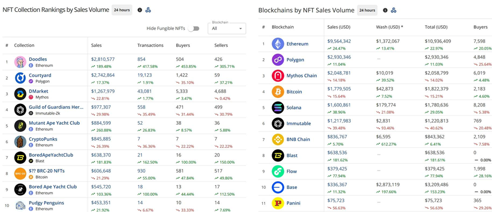Image resolution: width=492 pixels, height=212 pixels.
Task: Click the BNB Chain logo icon
Action: (277, 139)
